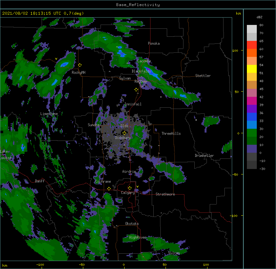
Task: Click the Base_Reflectivity title
Action: [x=138, y=5]
